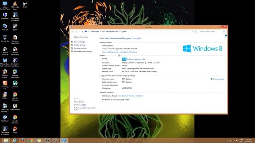The width and height of the screenshot is (255, 143).
Task: Select the Computer desktop icon
Action: (5, 16)
